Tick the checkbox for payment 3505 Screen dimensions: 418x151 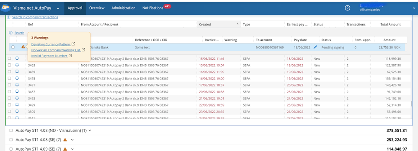(x=9, y=111)
